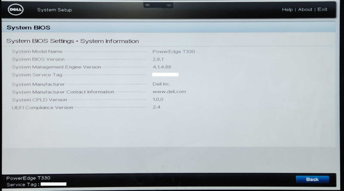Select the System Service Tag label
Viewport: 344px width, 191px height.
coord(37,75)
